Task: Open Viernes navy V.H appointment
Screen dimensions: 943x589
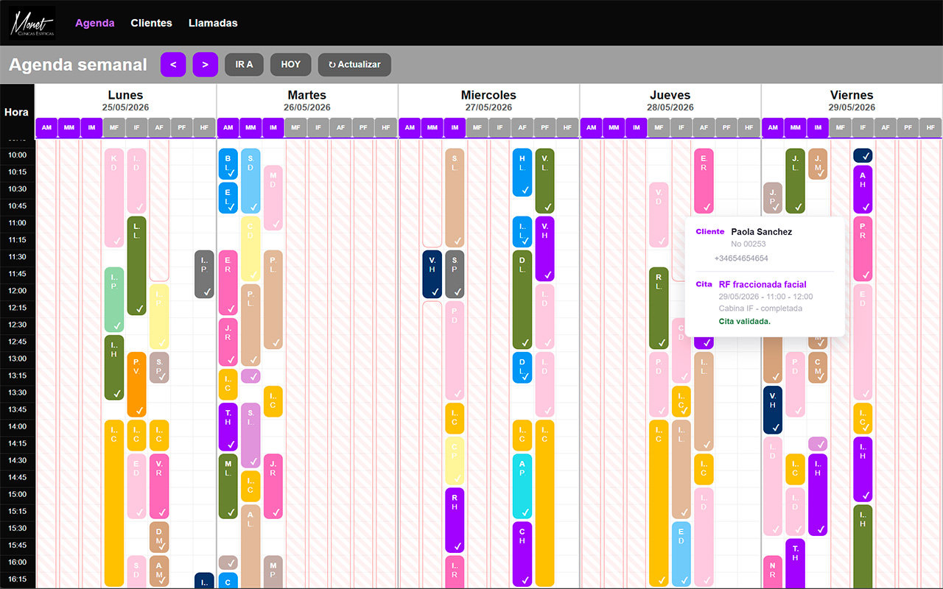Action: 773,409
